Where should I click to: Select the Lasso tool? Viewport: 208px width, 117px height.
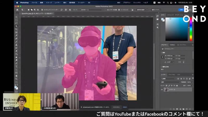[16, 23]
